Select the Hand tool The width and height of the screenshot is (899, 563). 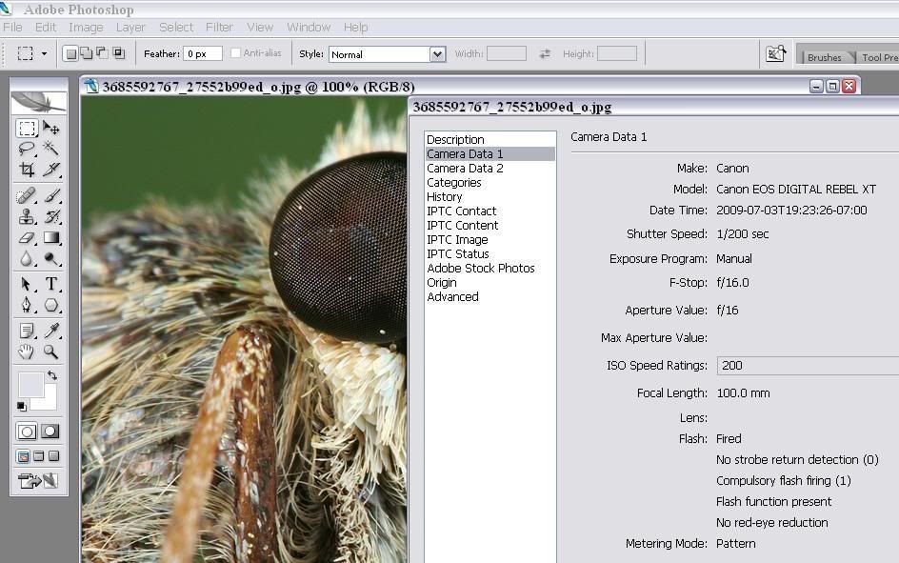[27, 352]
